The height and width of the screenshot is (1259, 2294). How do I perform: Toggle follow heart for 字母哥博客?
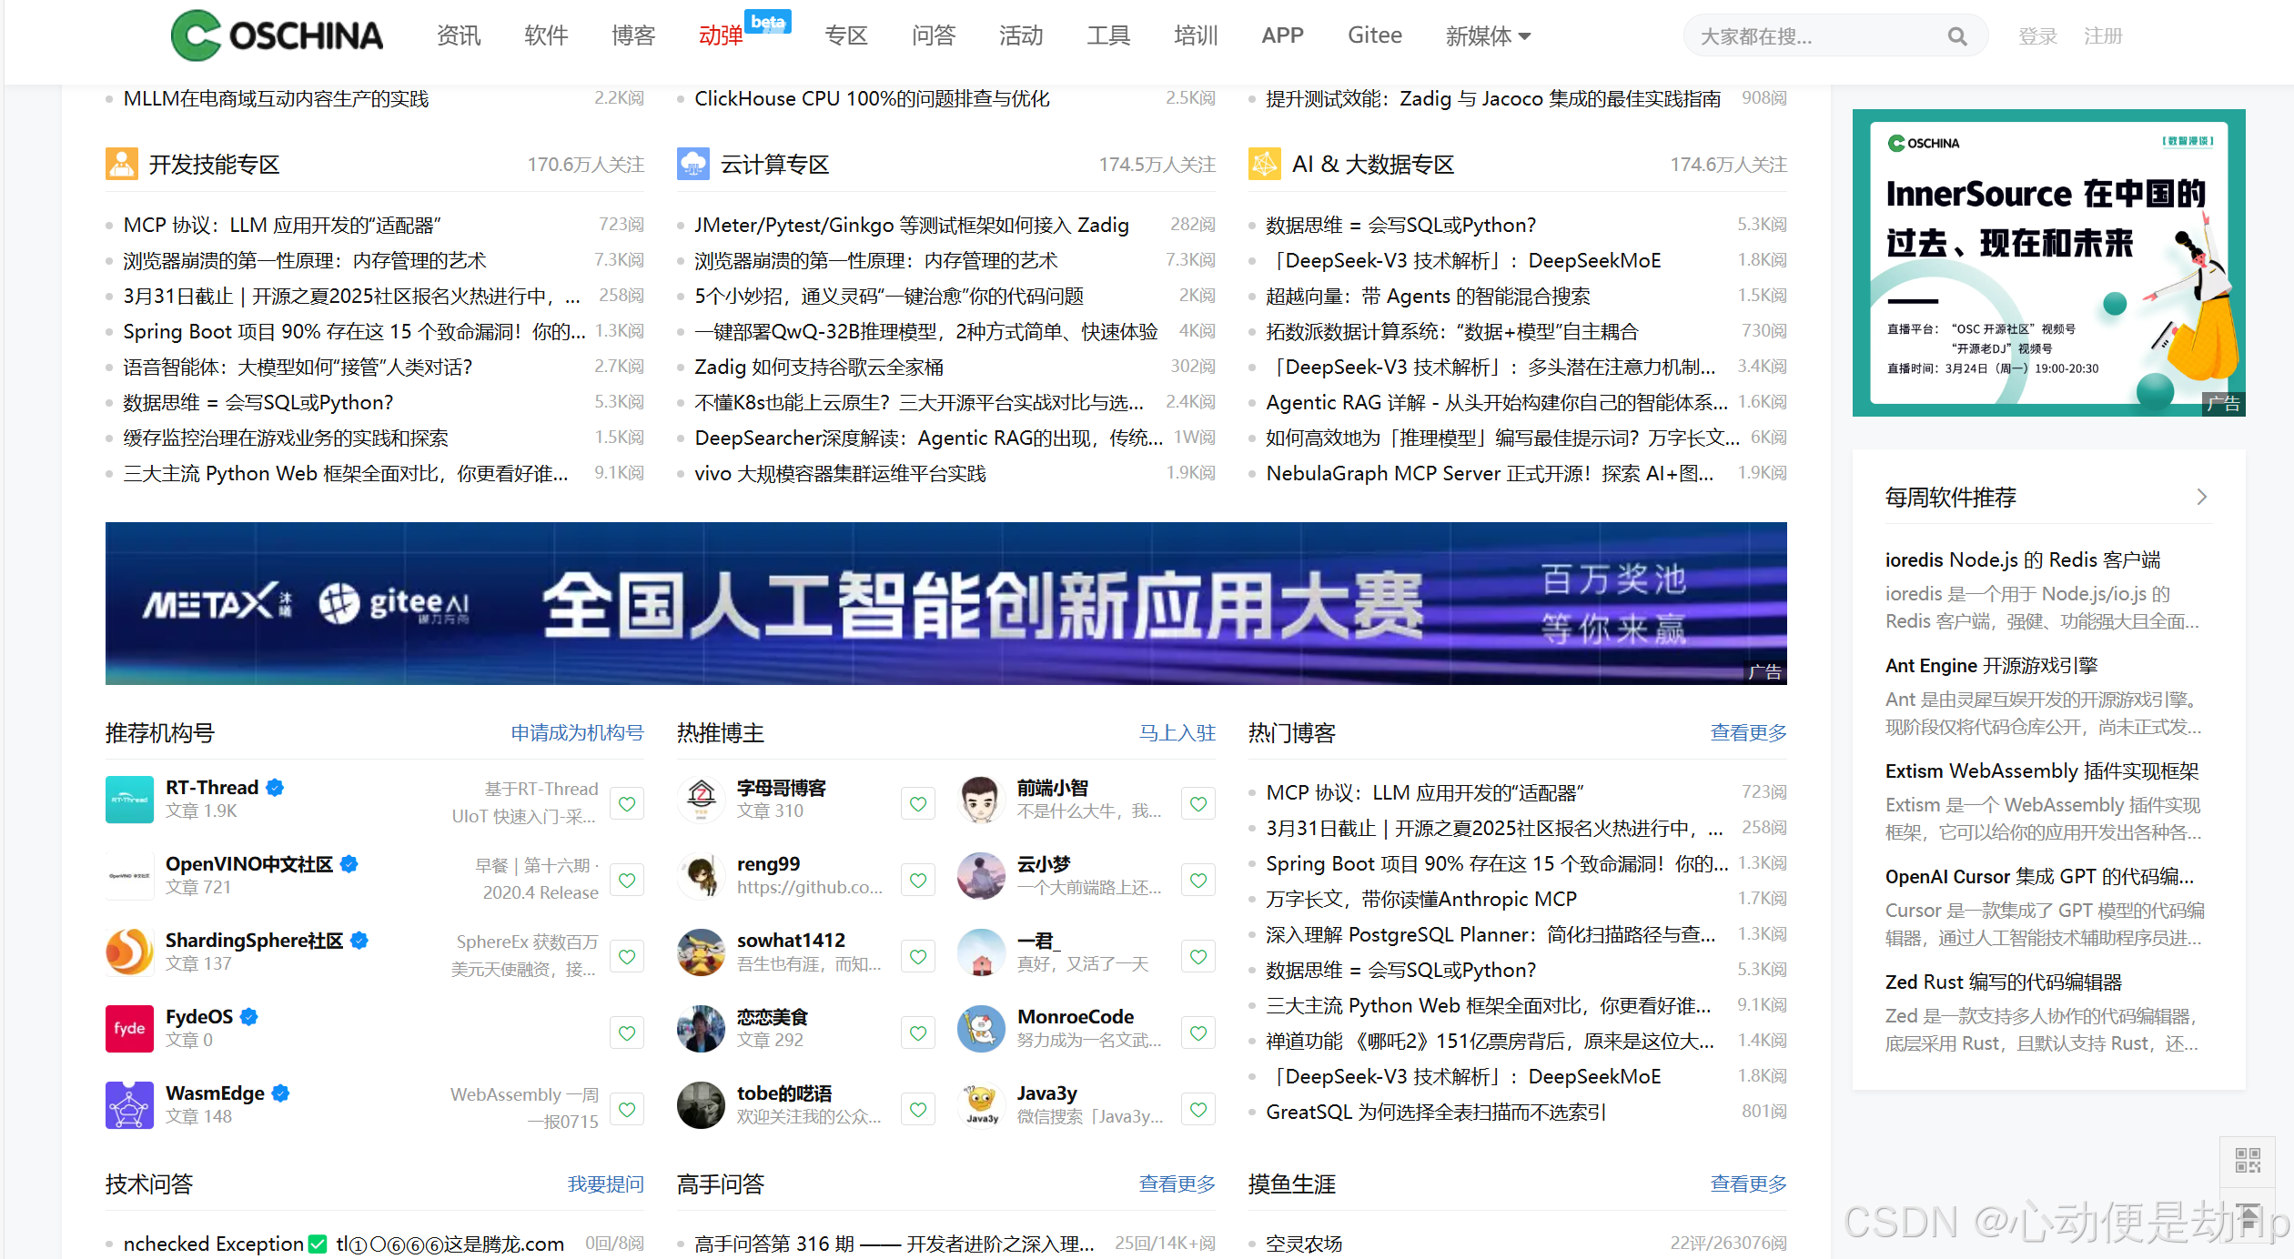click(918, 803)
